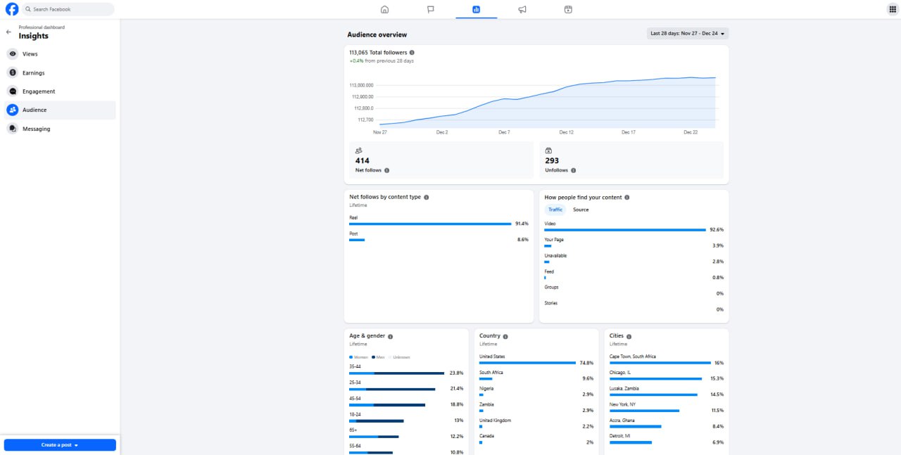Click the Facebook logo icon

(12, 9)
